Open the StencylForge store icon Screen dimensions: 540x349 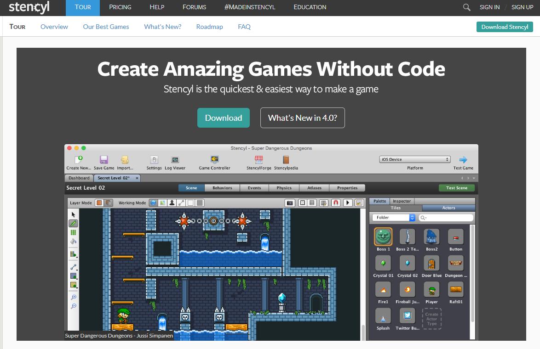[x=259, y=160]
